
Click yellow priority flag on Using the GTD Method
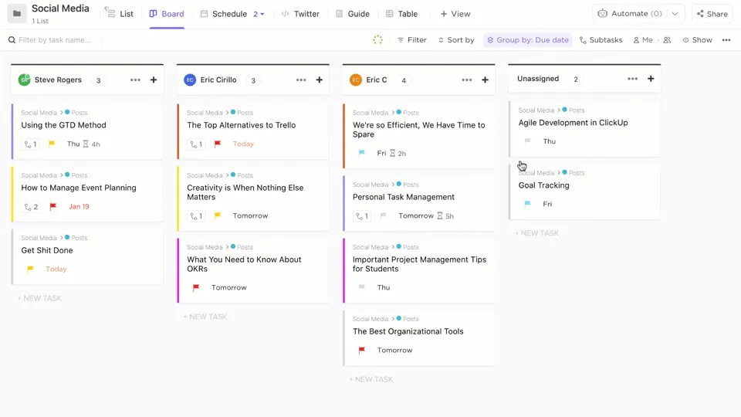pyautogui.click(x=52, y=144)
